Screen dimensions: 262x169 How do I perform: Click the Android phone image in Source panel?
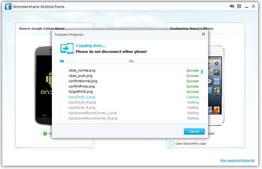[x=43, y=86]
